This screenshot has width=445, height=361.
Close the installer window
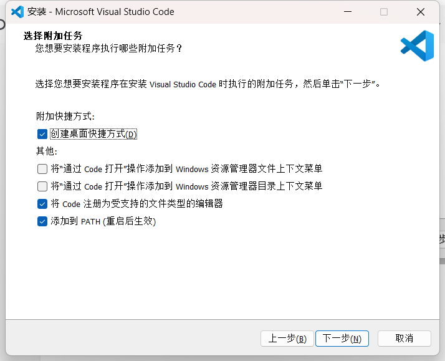pyautogui.click(x=421, y=12)
